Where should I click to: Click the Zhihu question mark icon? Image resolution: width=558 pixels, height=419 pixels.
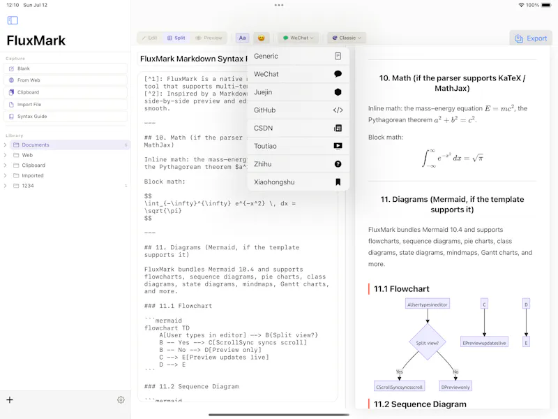pyautogui.click(x=338, y=164)
